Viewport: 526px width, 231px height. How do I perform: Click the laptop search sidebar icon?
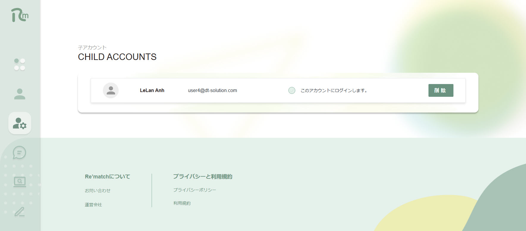point(20,182)
